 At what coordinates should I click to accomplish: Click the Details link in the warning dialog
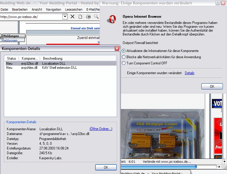pyautogui.click(x=190, y=73)
